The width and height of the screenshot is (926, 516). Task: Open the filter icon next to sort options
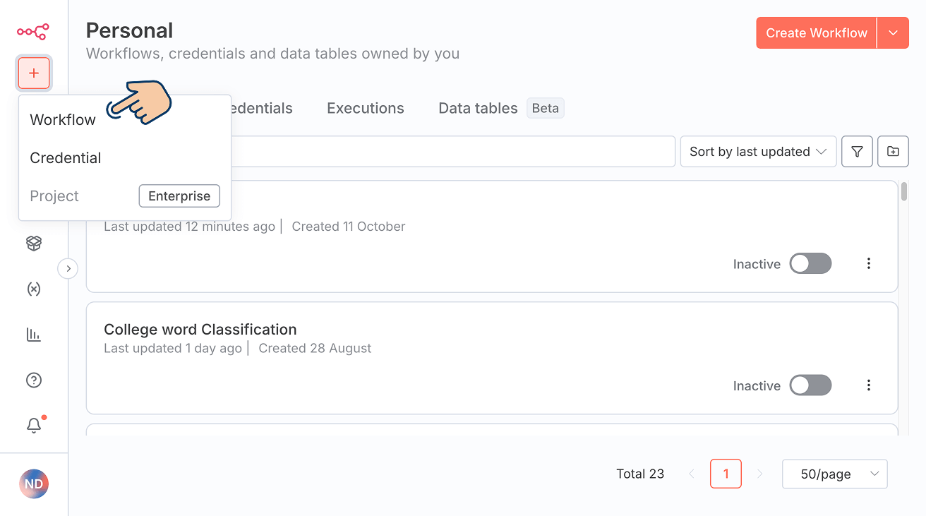point(857,151)
